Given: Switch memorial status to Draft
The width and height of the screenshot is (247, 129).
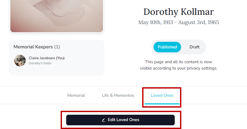Looking at the screenshot, I should [194, 47].
